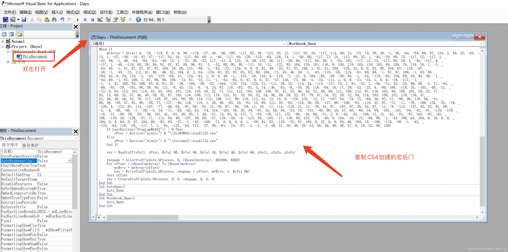Open VBA Help question mark icon

click(x=139, y=19)
